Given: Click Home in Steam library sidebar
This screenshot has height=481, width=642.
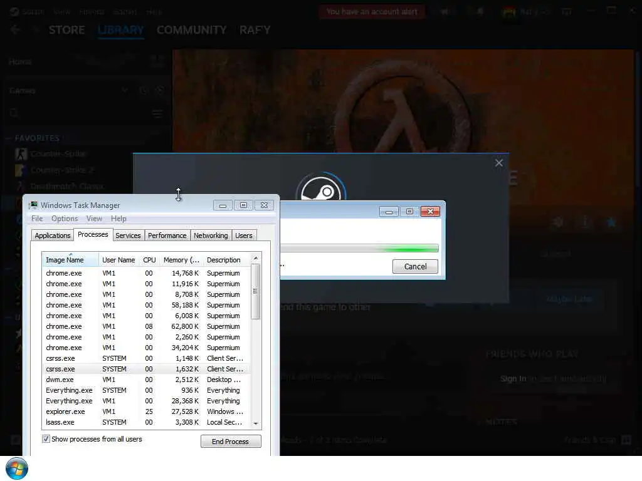Looking at the screenshot, I should click(20, 62).
